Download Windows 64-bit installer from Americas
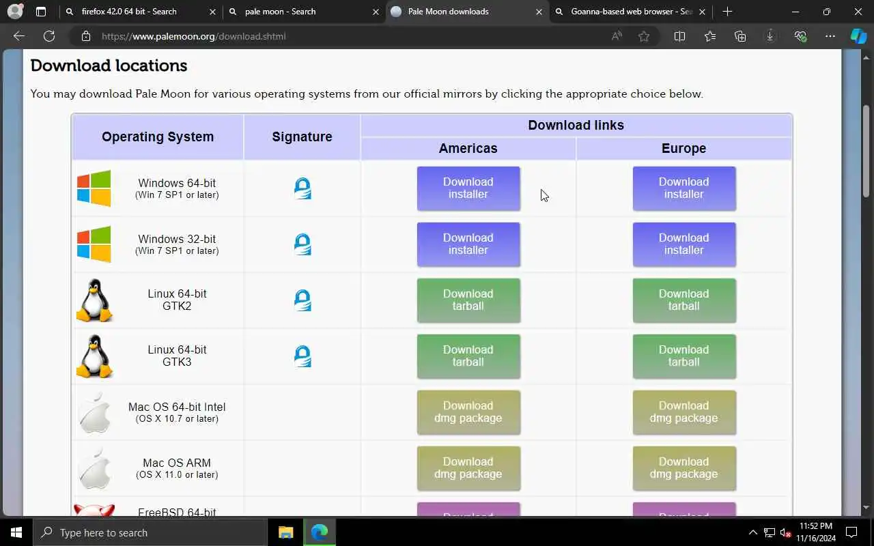The height and width of the screenshot is (546, 874). (468, 188)
